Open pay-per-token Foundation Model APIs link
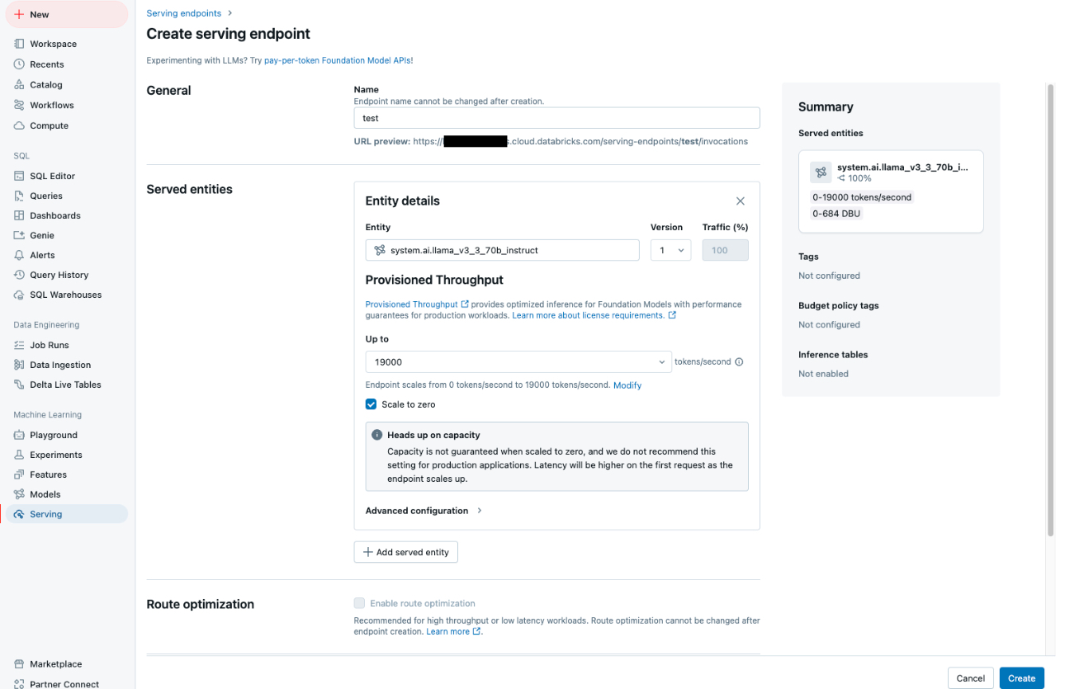This screenshot has height=689, width=1065. 338,60
